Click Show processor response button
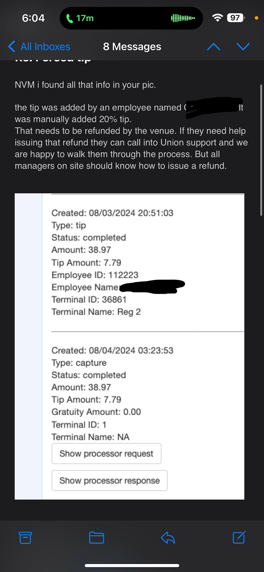The image size is (264, 572). tap(109, 481)
